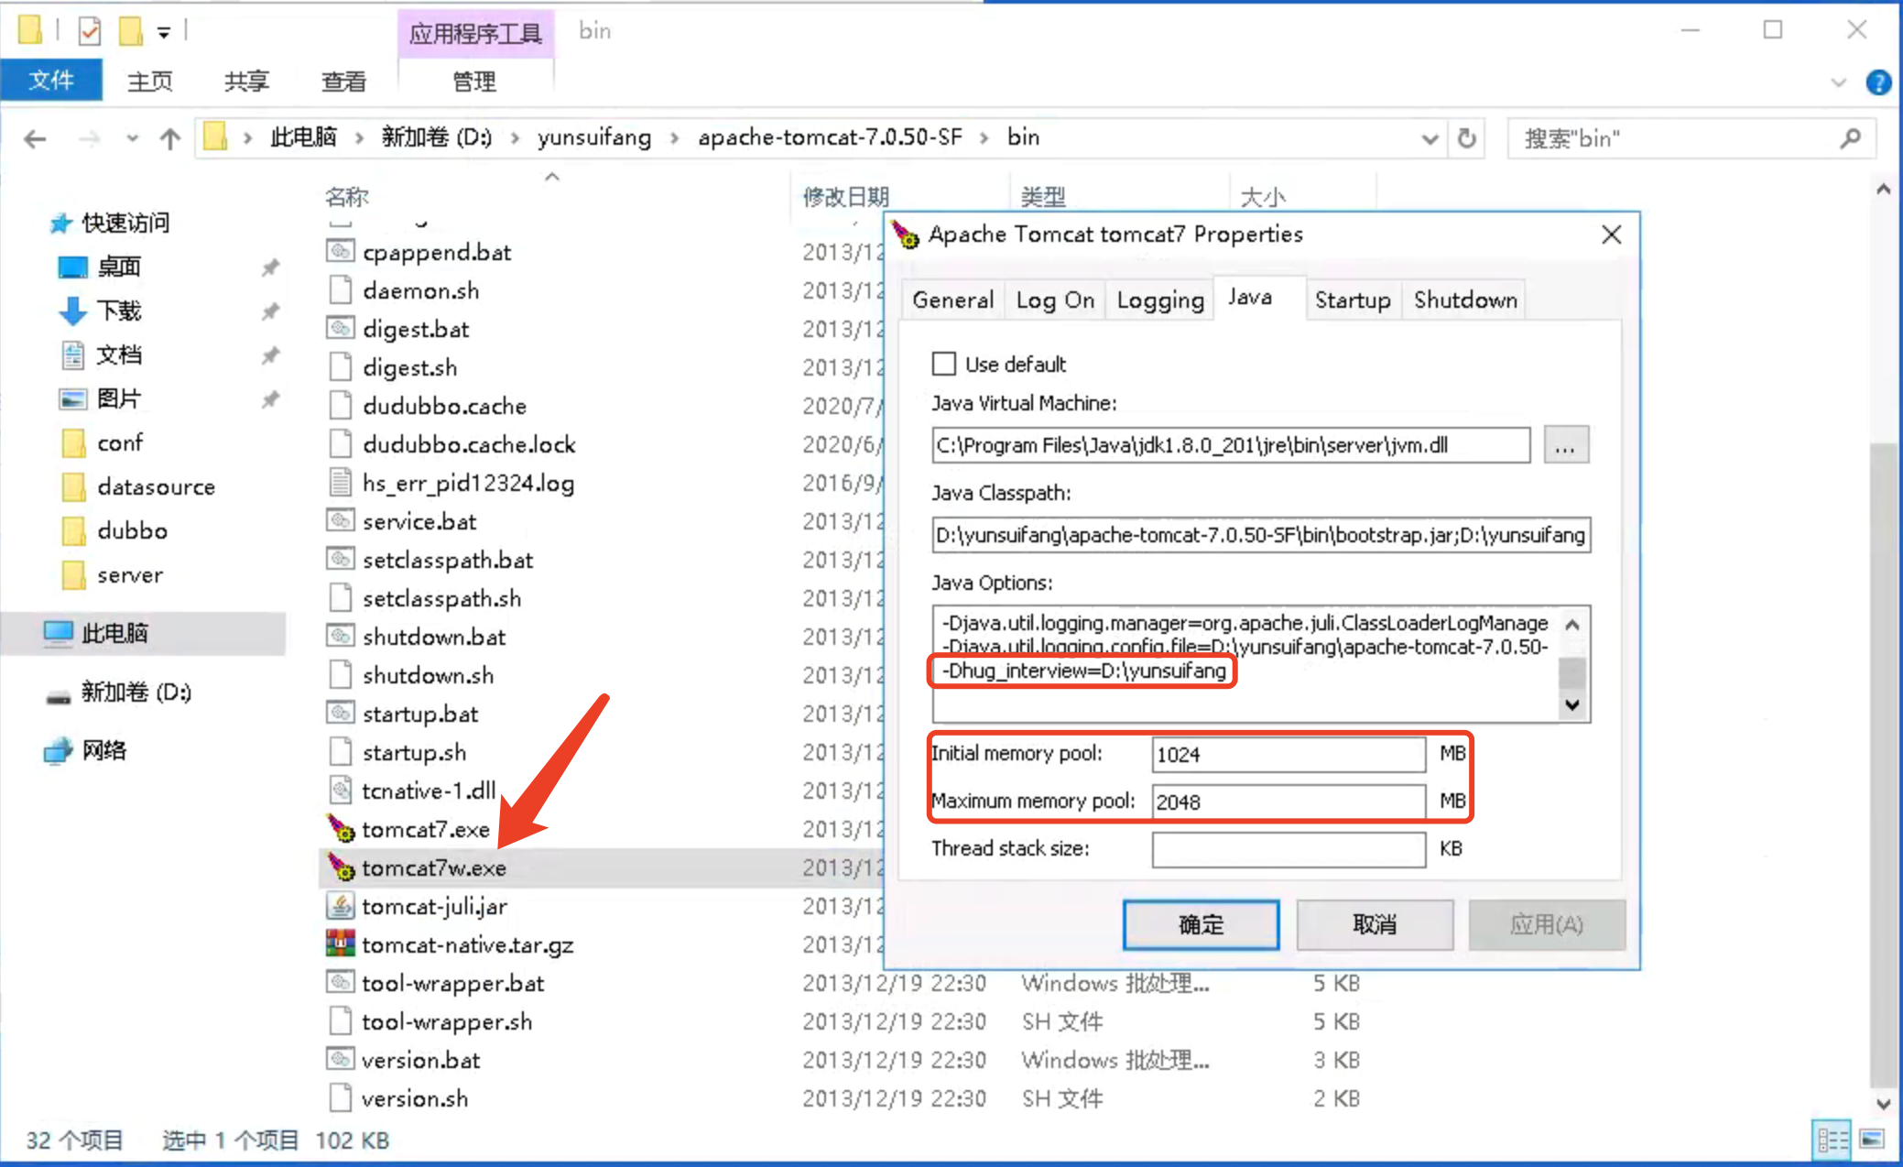The height and width of the screenshot is (1167, 1903).
Task: Switch to the Startup tab
Action: [x=1351, y=300]
